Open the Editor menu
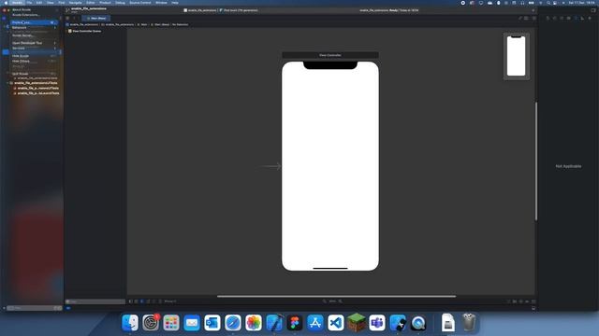Screen dimensions: 599x336 (x=91, y=3)
